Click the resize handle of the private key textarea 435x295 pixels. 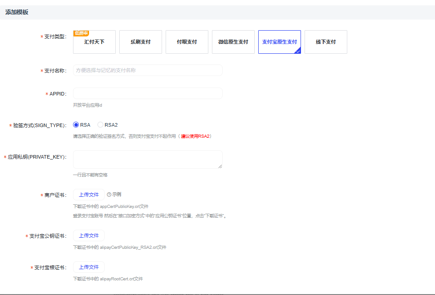click(x=220, y=166)
